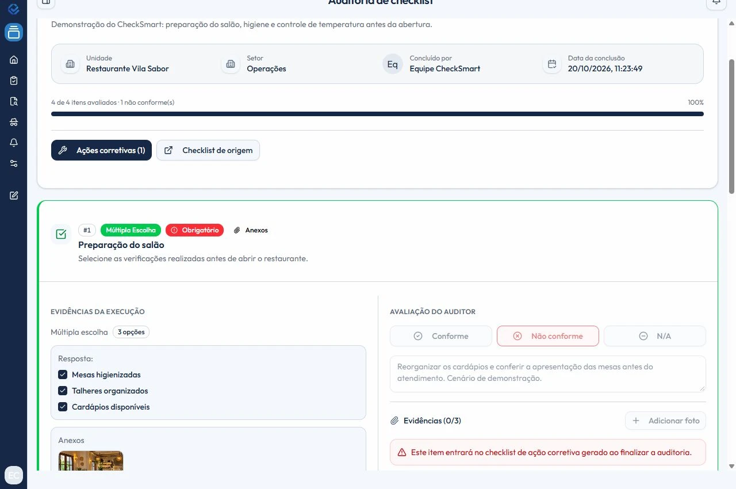Click "4 de 4 itens avaliados" summary text
The image size is (736, 489).
point(84,102)
